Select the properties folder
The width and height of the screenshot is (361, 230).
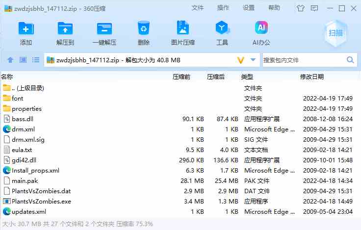pos(180,109)
